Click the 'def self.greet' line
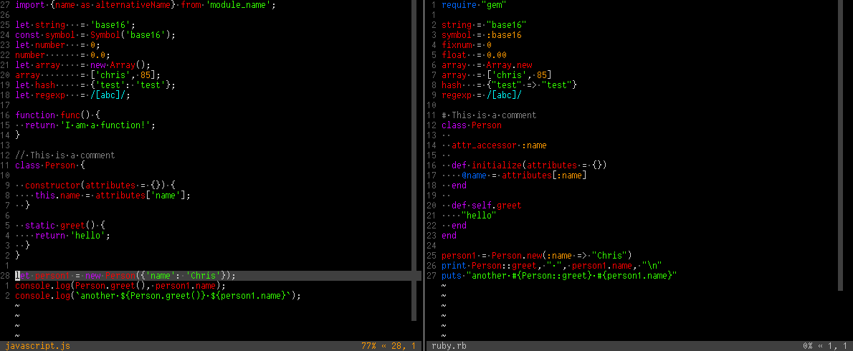The height and width of the screenshot is (351, 853). point(482,206)
